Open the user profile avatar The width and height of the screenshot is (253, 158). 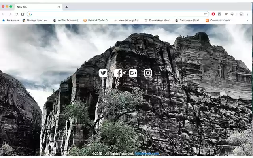(x=241, y=14)
